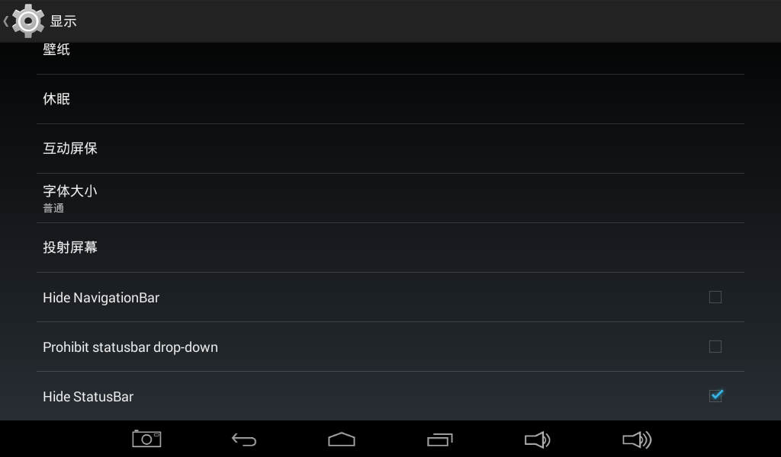This screenshot has width=781, height=457.
Task: Raise volume with the louder speaker icon
Action: tap(637, 439)
